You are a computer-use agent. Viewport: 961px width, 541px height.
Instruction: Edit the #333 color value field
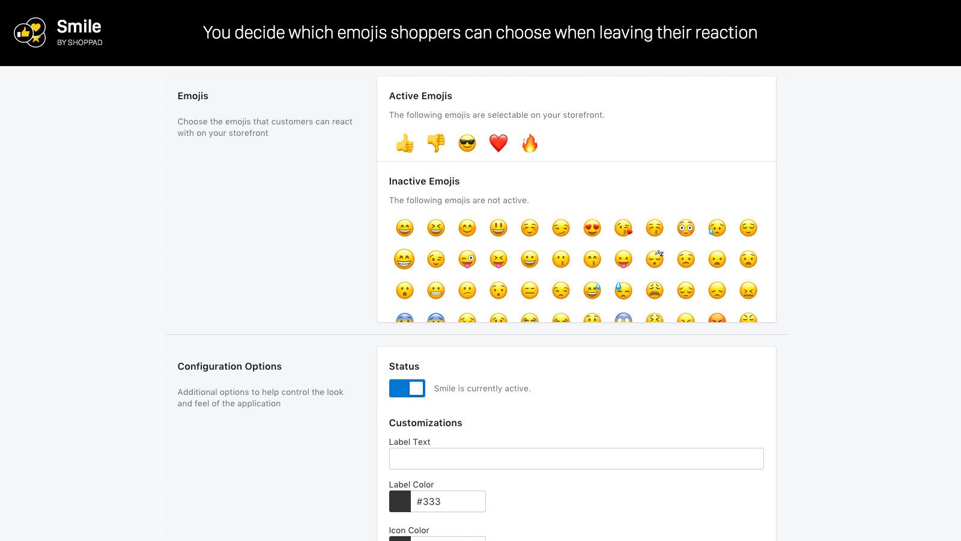447,501
